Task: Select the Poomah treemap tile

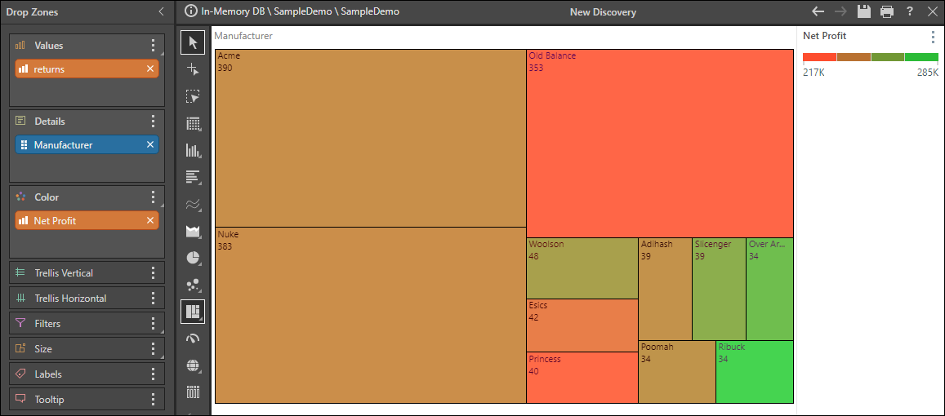Action: (x=677, y=372)
